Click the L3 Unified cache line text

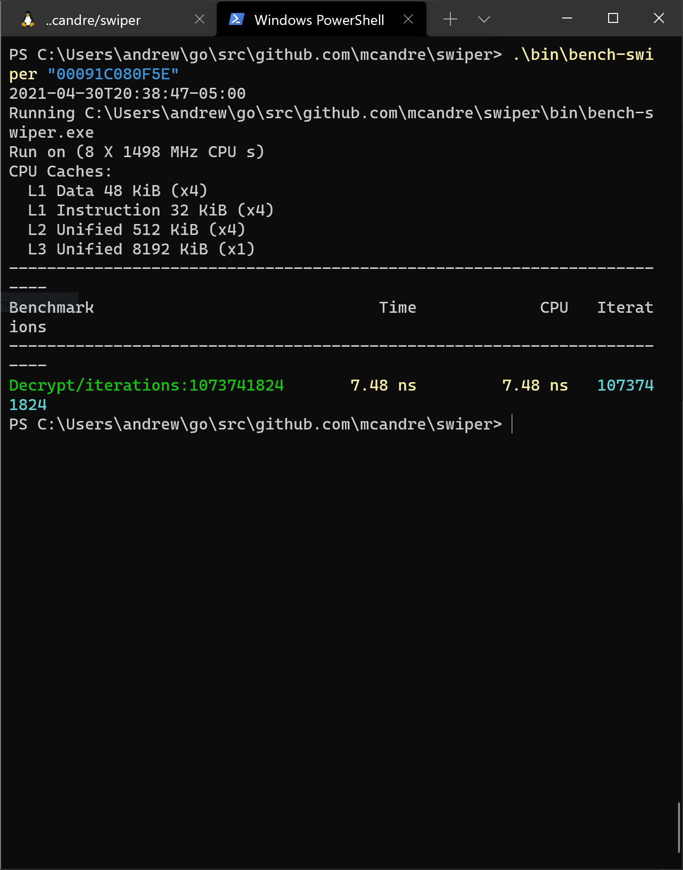pyautogui.click(x=140, y=248)
